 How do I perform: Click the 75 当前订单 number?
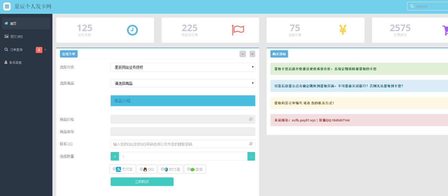(295, 28)
